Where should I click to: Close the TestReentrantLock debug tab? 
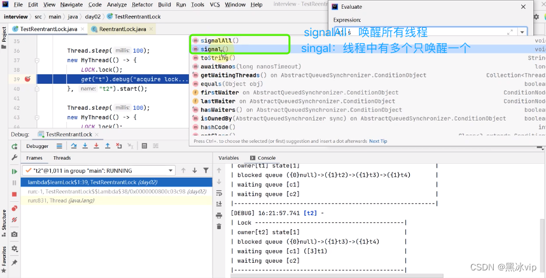(x=97, y=135)
